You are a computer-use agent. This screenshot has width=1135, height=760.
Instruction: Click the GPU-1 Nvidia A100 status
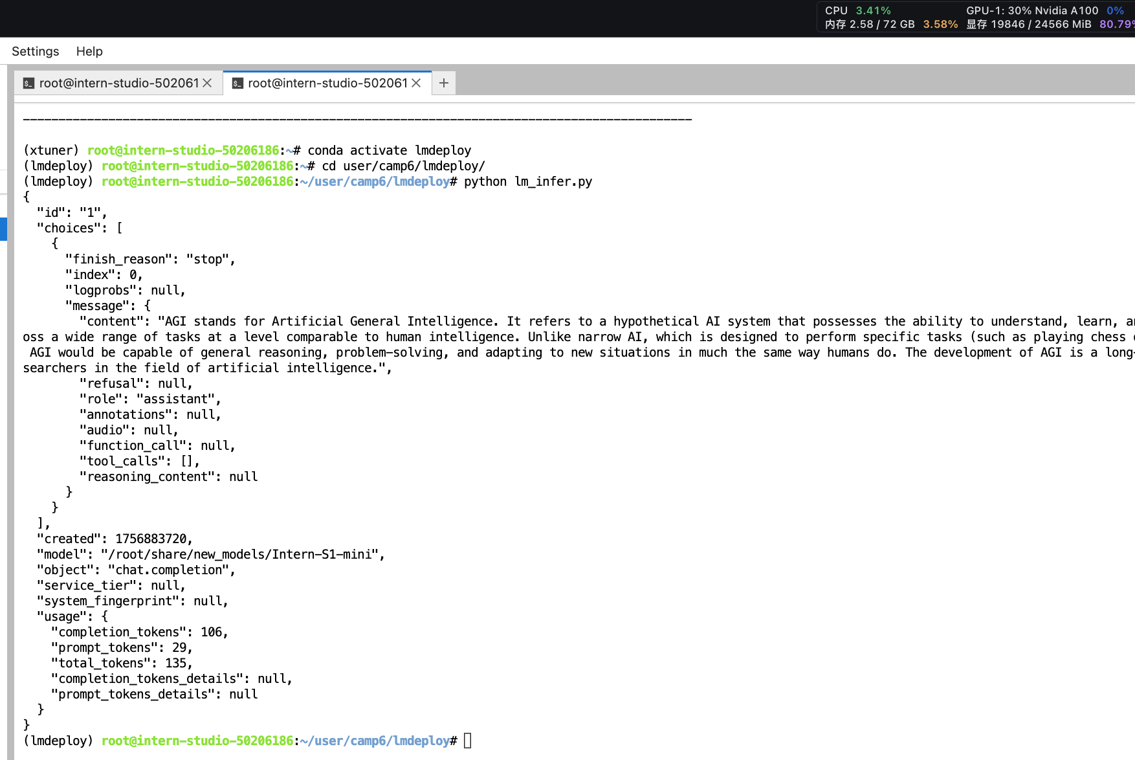[1032, 10]
